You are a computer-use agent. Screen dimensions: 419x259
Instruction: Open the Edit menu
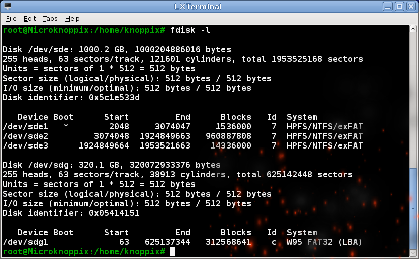(29, 18)
